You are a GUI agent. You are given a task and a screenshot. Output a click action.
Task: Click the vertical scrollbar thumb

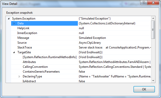coord(153,30)
